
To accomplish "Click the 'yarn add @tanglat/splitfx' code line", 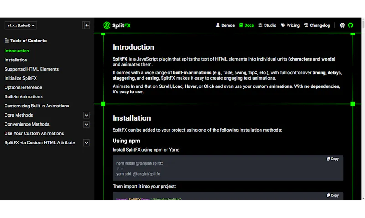I will pos(138,174).
